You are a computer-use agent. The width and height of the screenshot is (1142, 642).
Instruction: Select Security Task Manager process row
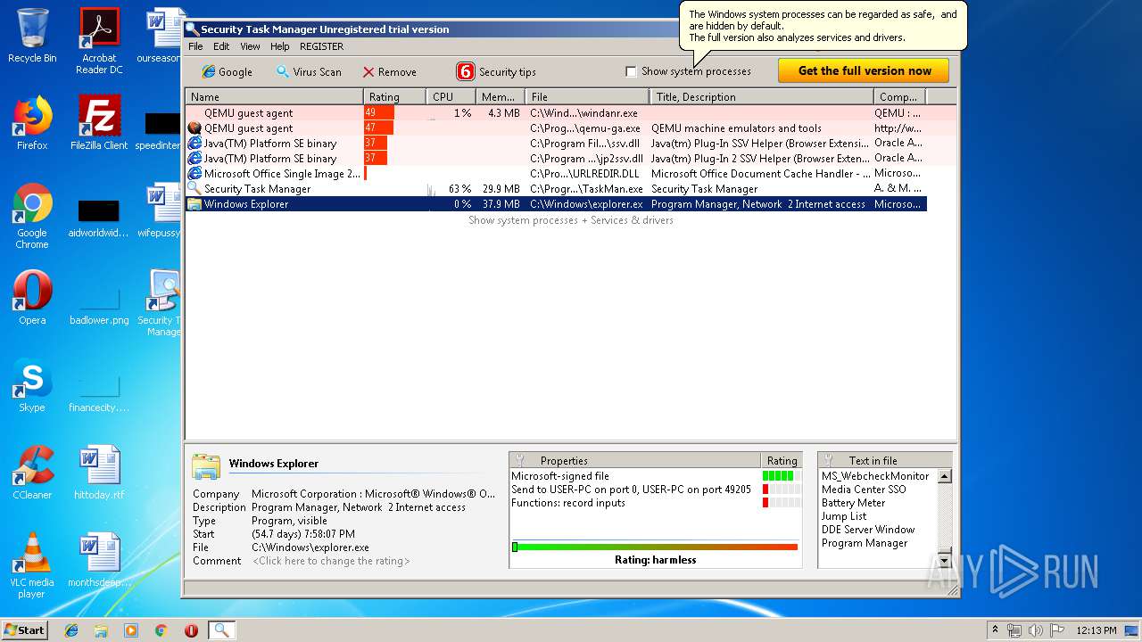[x=556, y=189]
